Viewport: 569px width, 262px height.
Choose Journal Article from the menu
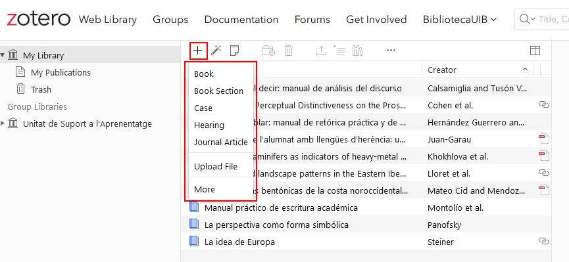(220, 142)
